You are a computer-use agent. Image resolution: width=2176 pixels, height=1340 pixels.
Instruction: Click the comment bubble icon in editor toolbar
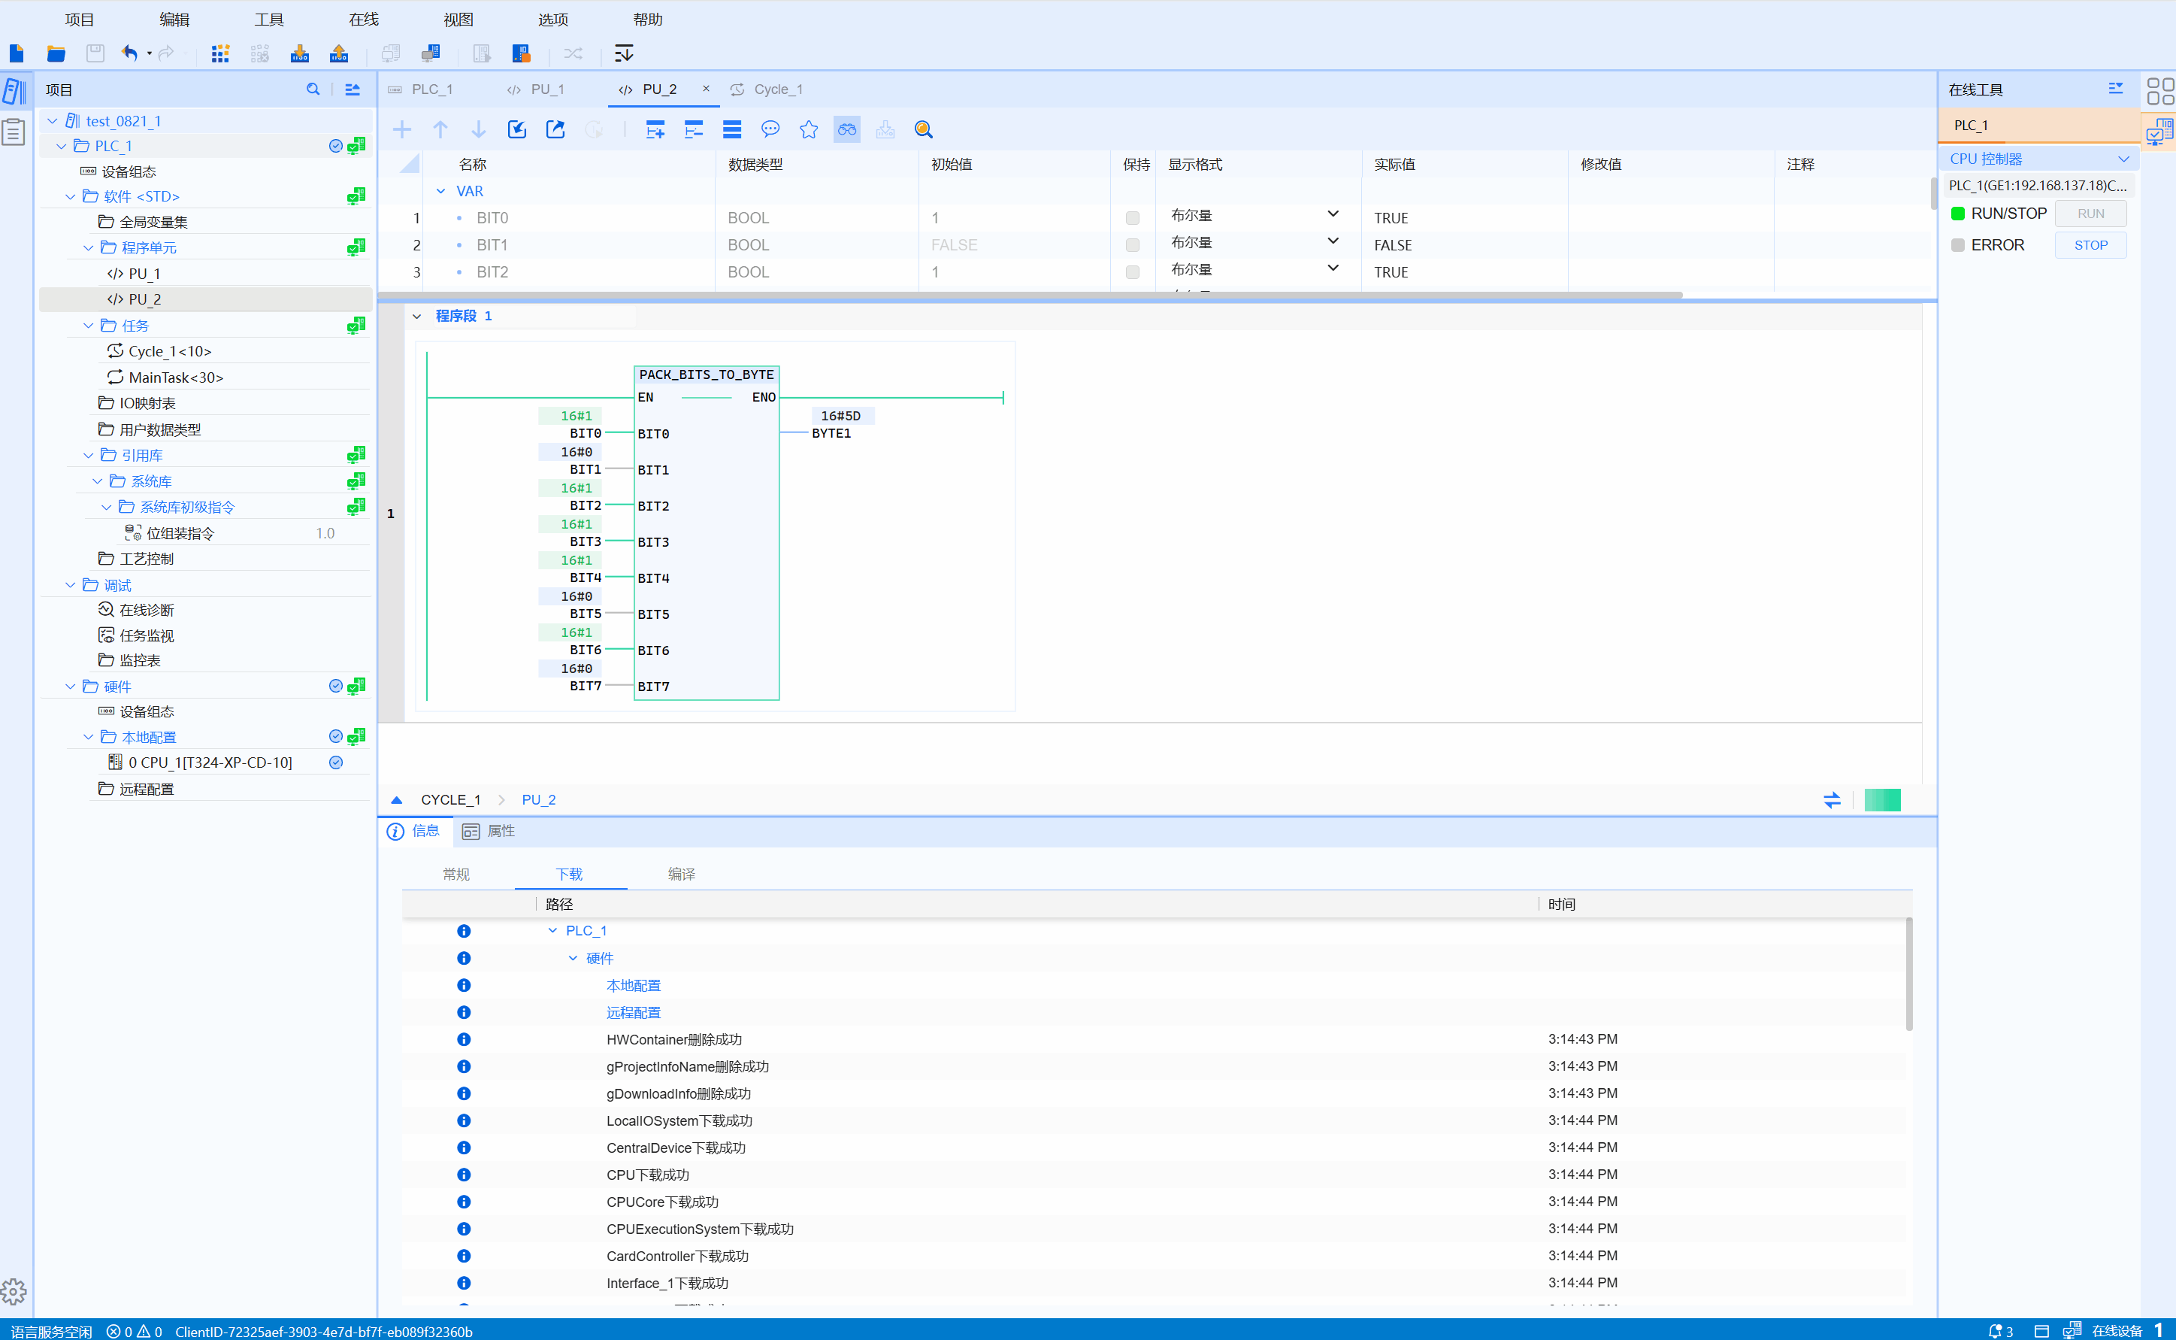(770, 129)
